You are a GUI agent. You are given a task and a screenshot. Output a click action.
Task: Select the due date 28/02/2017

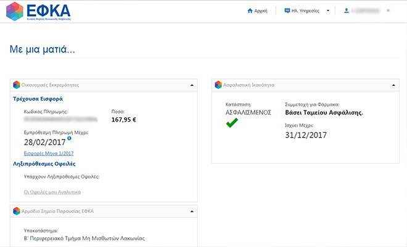(x=44, y=142)
